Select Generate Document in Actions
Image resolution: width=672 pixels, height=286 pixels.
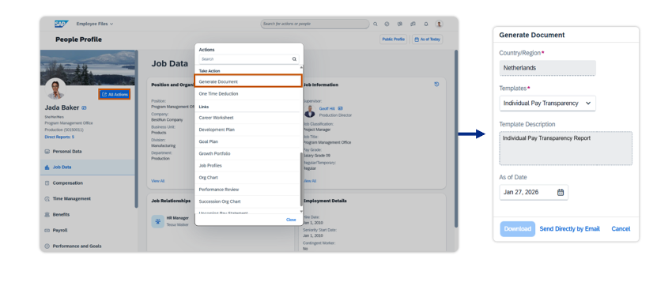pyautogui.click(x=248, y=81)
